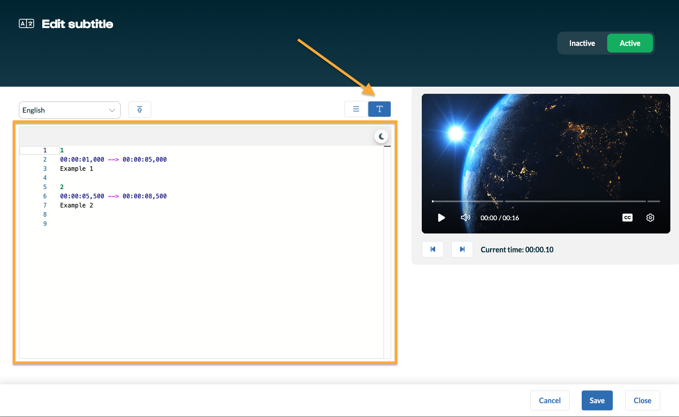Click the upload subtitle file icon
Image resolution: width=679 pixels, height=417 pixels.
[140, 110]
